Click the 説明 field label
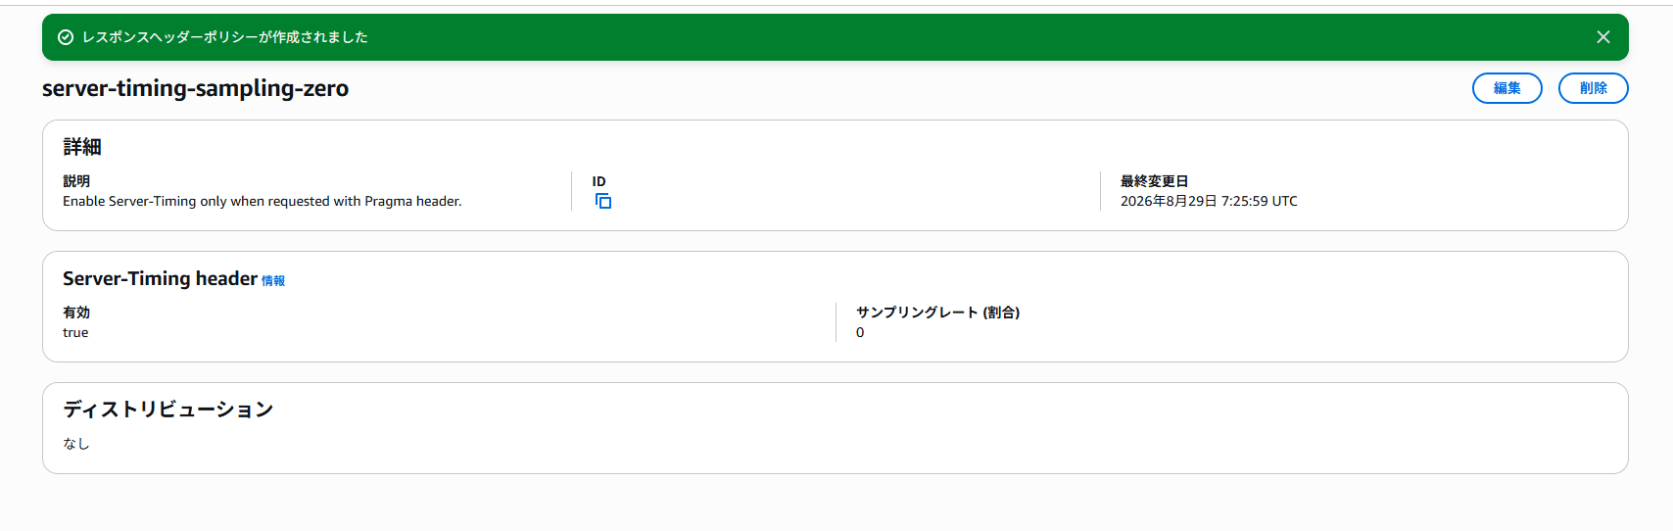The height and width of the screenshot is (531, 1673). coord(76,181)
